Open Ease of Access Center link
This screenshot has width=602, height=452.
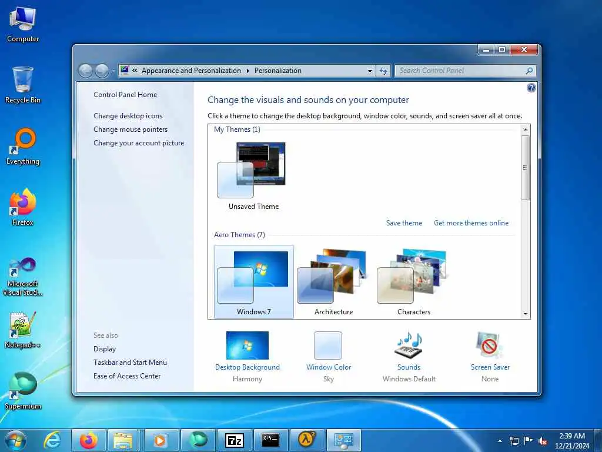(127, 376)
